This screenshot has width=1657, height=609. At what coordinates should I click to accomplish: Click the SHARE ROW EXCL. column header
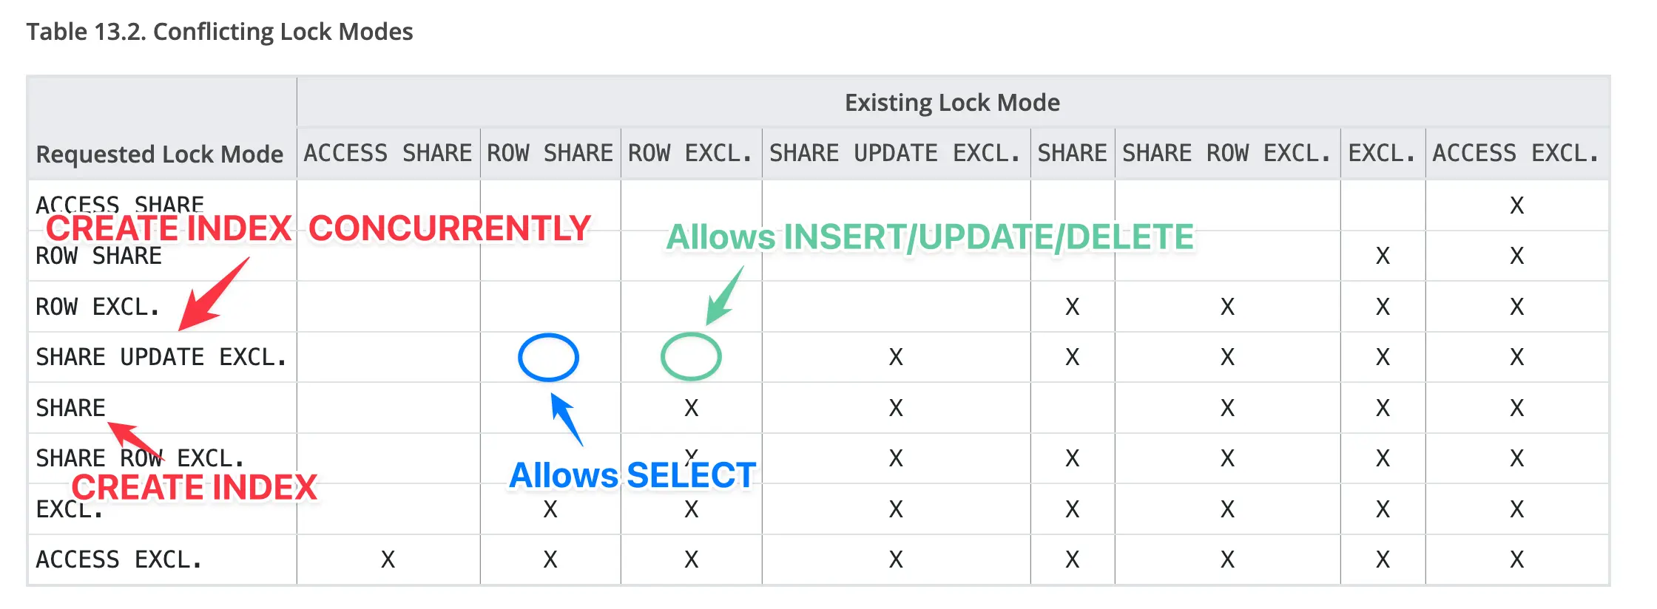[x=1226, y=153]
